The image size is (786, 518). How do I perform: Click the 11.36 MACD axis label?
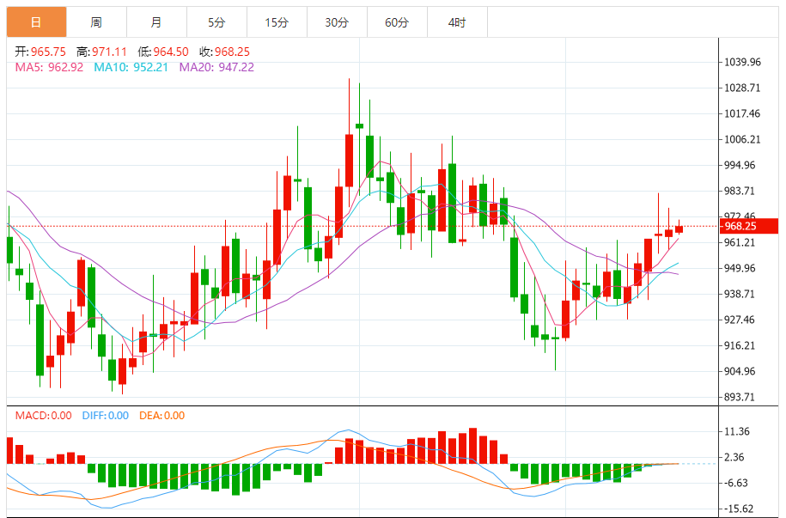coord(737,432)
